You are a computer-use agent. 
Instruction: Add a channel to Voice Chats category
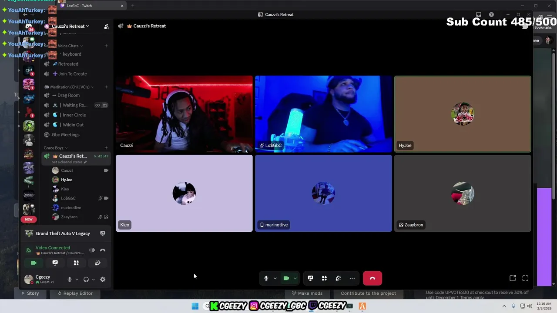[x=106, y=46]
